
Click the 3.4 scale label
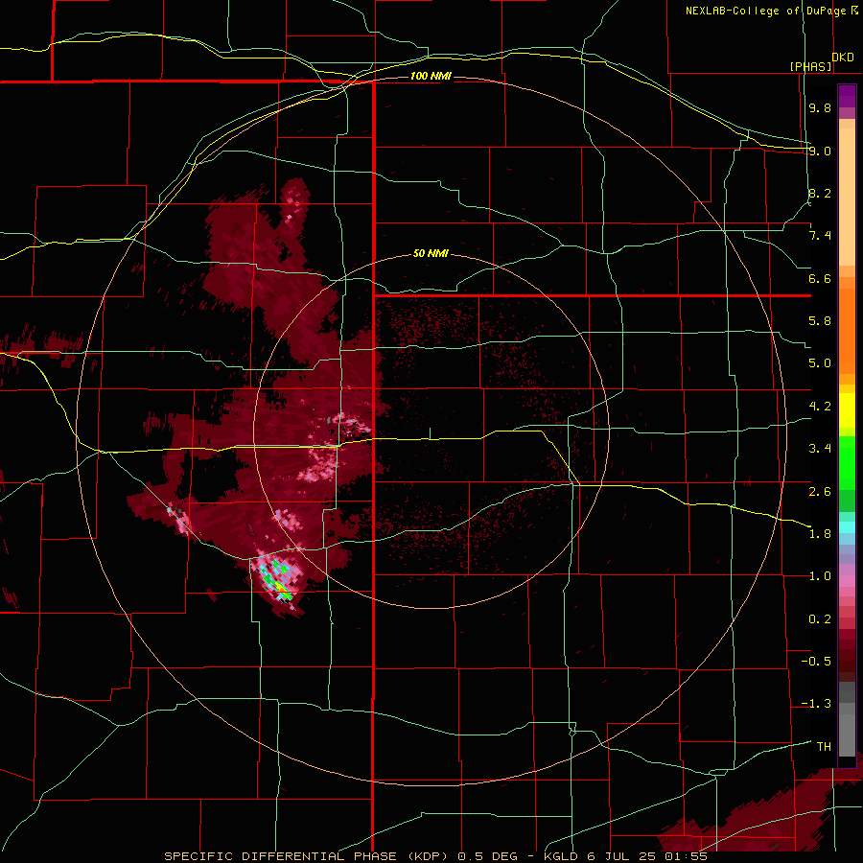pos(820,449)
